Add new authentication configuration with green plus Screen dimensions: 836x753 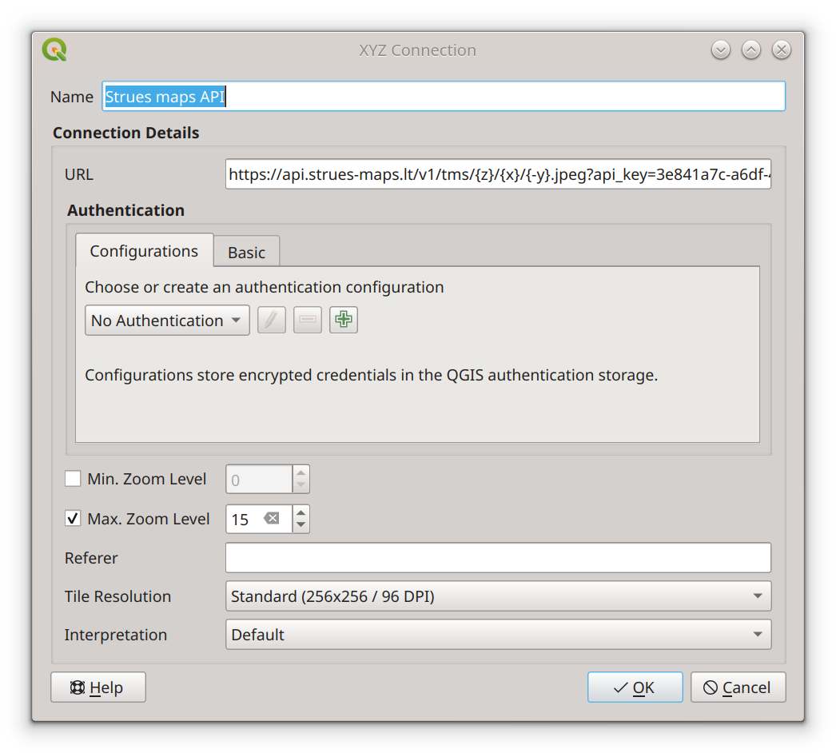tap(344, 320)
